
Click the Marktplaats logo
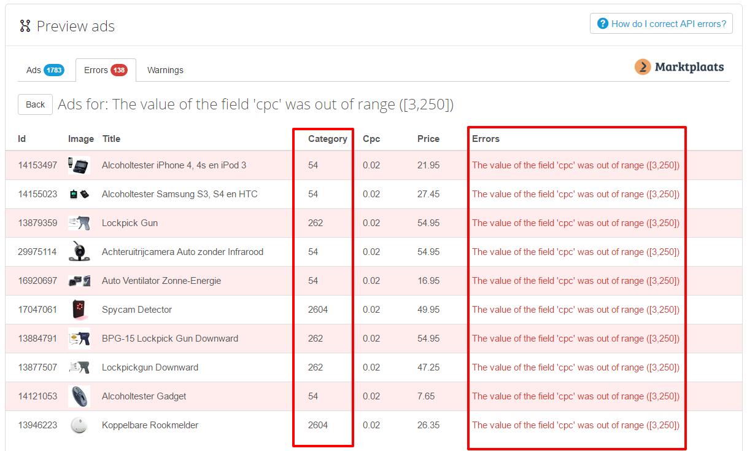[x=679, y=67]
